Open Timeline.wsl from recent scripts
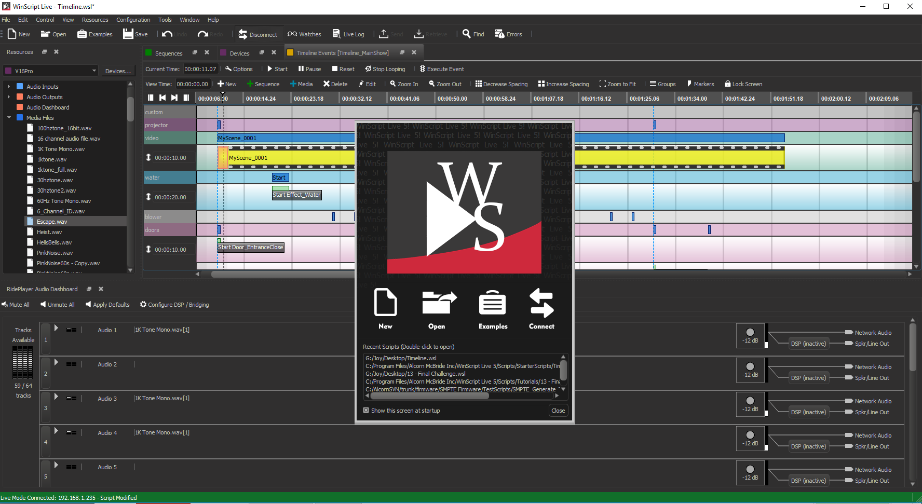Screen dimensions: 922x504 click(400, 358)
